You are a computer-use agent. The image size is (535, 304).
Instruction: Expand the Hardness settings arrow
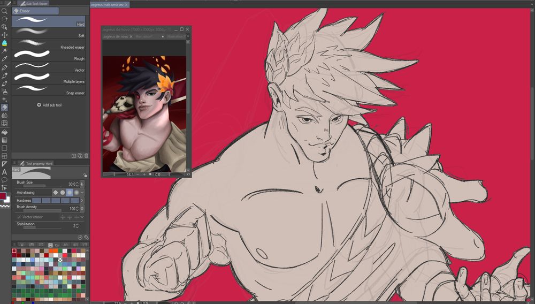tap(82, 201)
